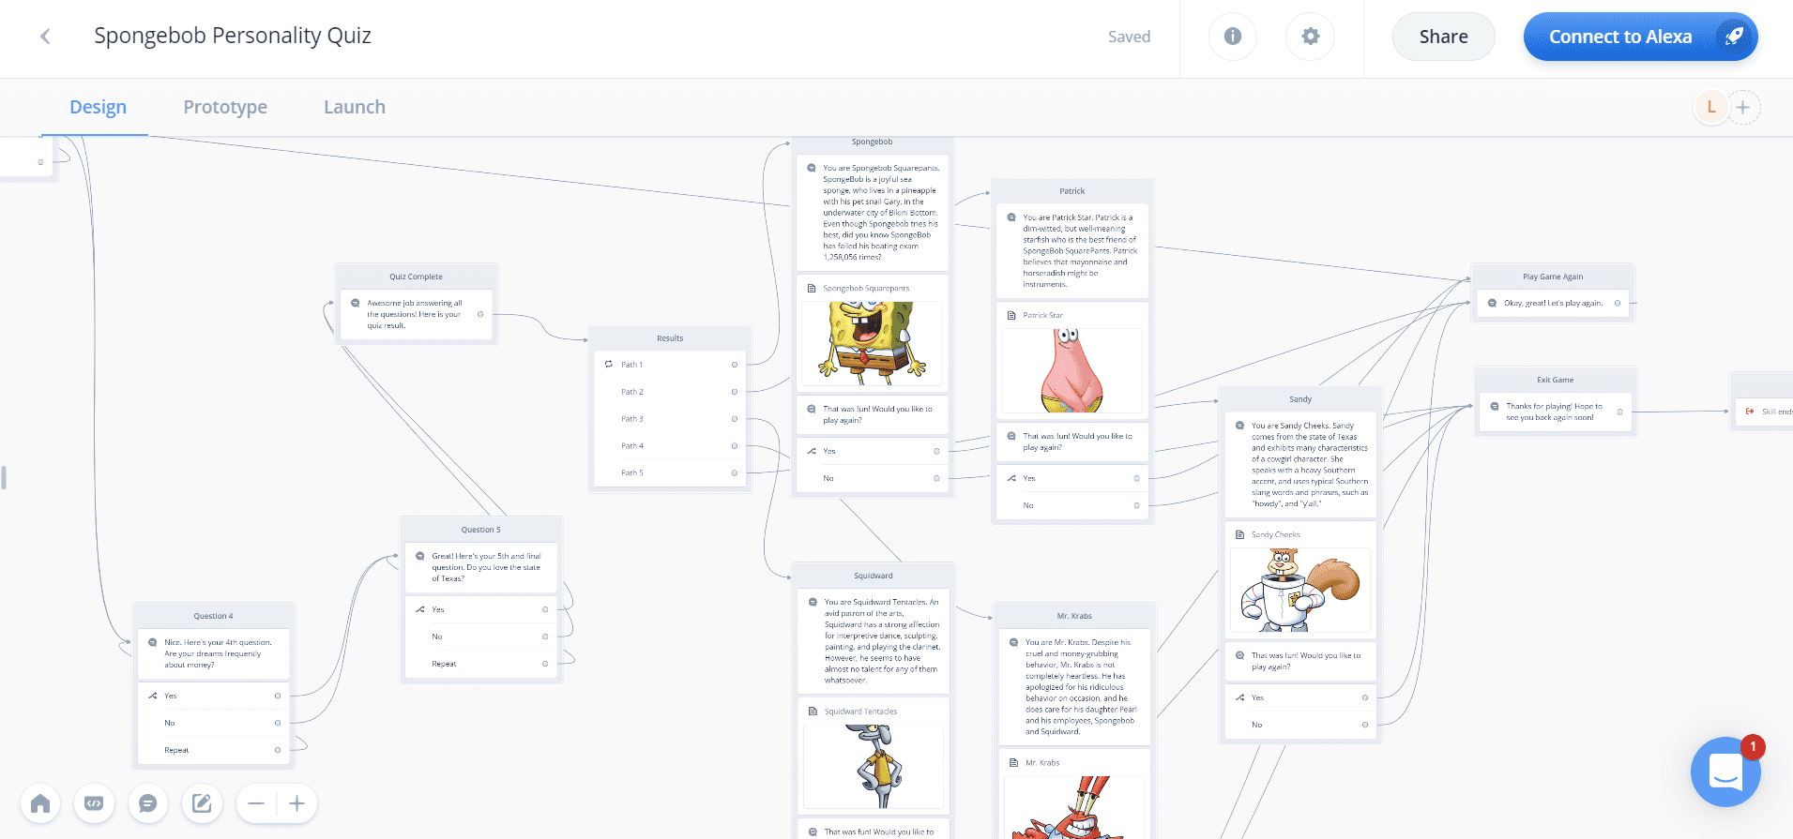Click the card icon beside Patrick Star
1793x839 pixels.
point(1011,316)
